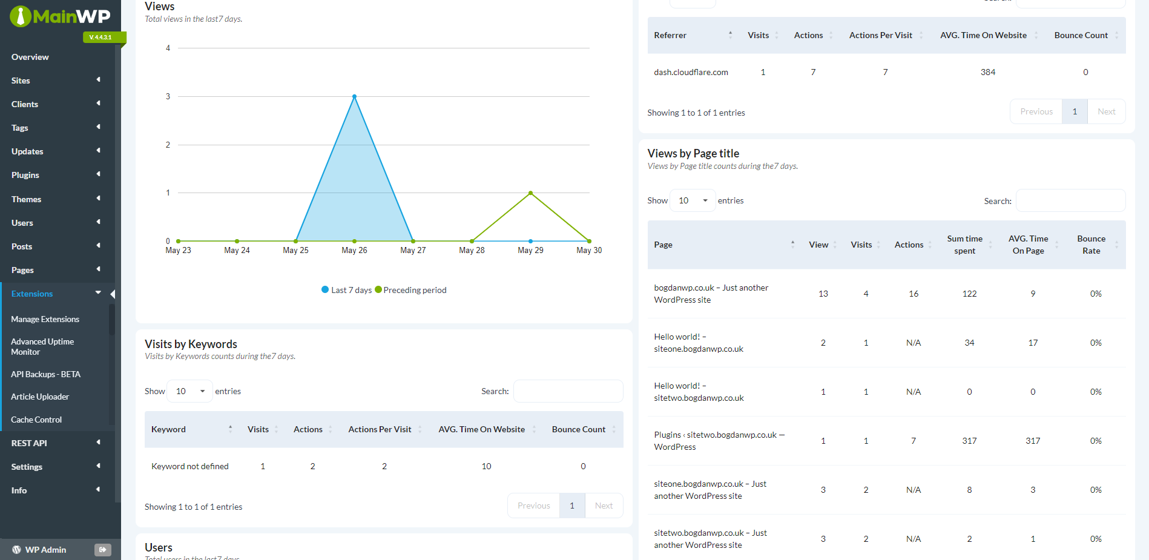Sort keywords table by Actions Per Visit
This screenshot has width=1149, height=560.
(384, 429)
